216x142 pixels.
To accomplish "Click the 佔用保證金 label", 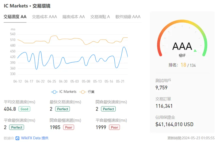I will [x=165, y=117].
